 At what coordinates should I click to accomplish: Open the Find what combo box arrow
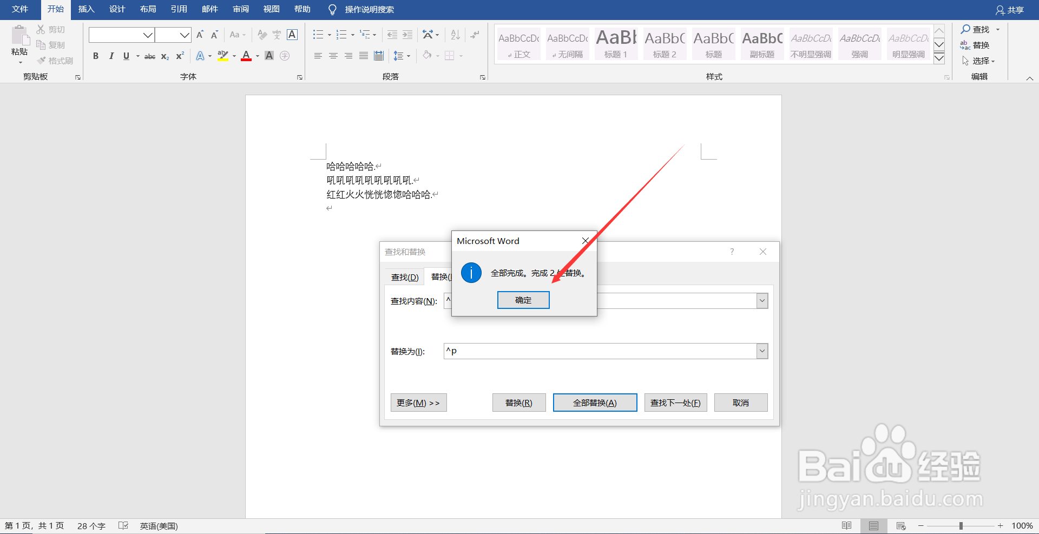click(762, 301)
